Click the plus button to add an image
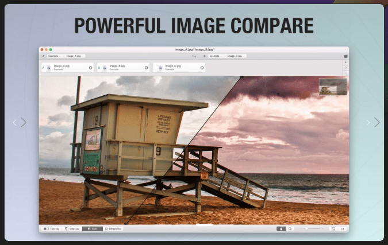The height and width of the screenshot is (245, 388). (345, 62)
